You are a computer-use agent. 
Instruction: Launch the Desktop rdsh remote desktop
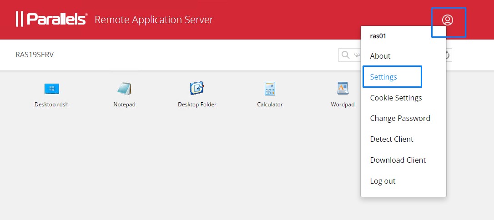tap(51, 89)
